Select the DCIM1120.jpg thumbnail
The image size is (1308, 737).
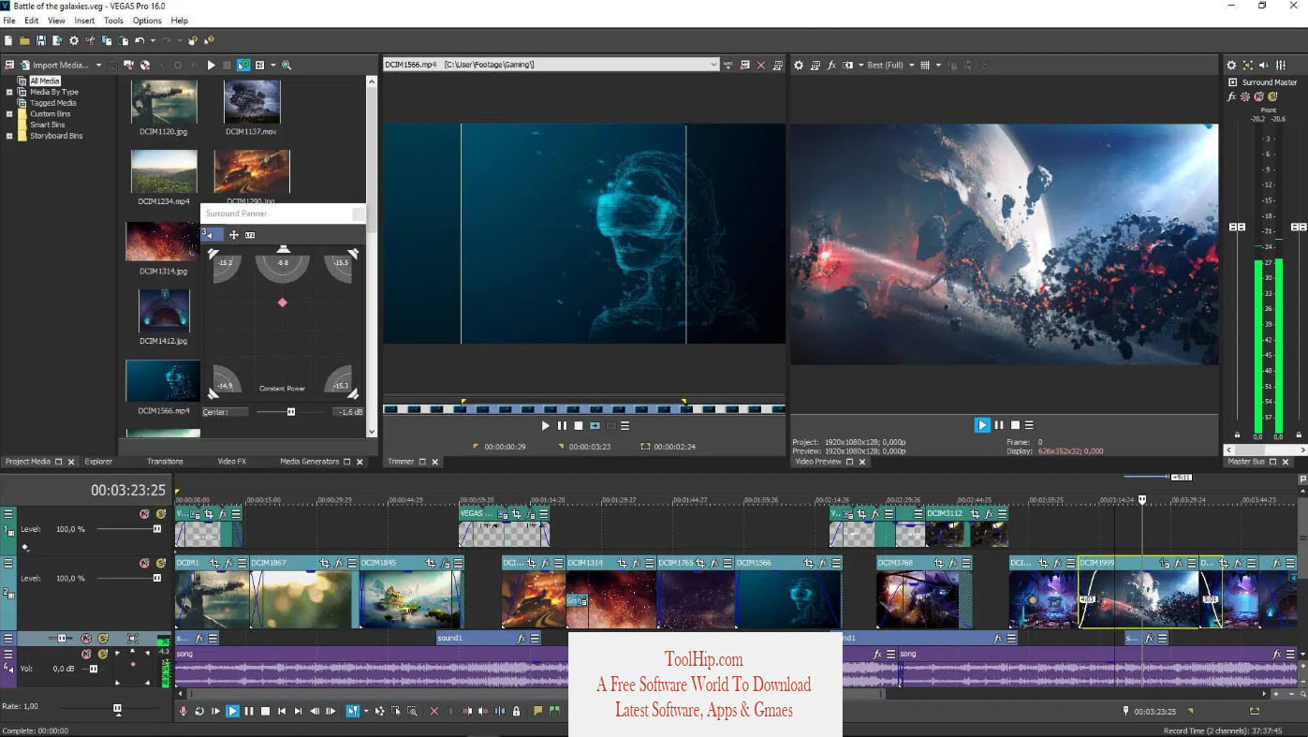(164, 101)
